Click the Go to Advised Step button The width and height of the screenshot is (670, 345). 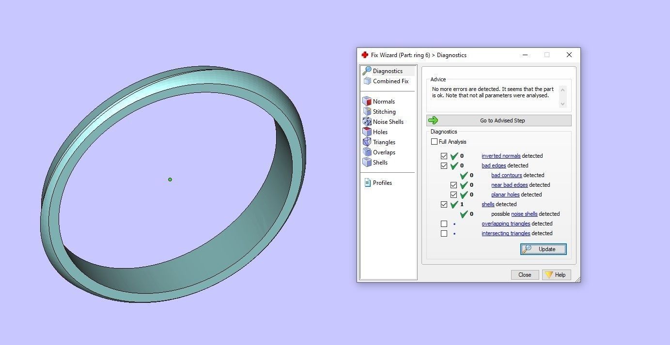(x=499, y=120)
